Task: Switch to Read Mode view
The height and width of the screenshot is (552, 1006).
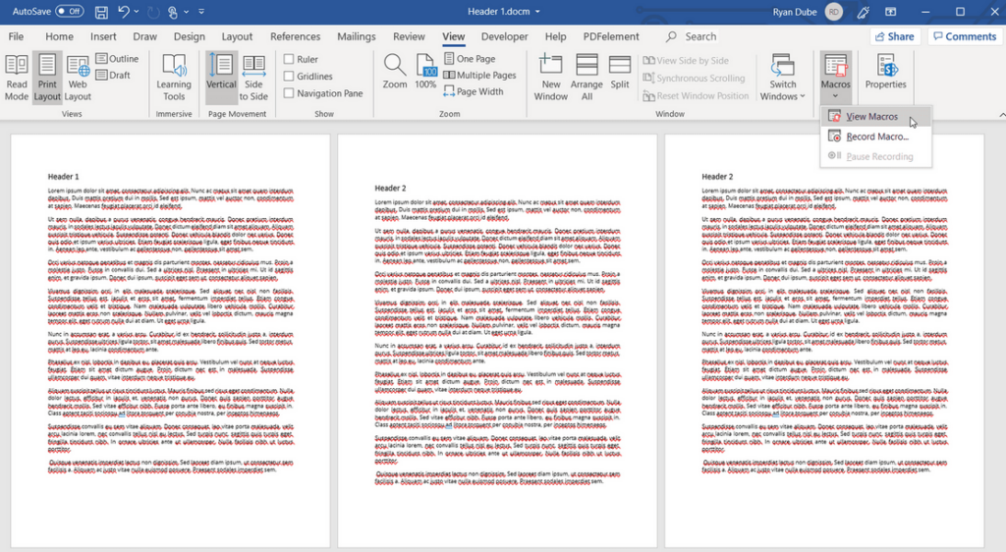Action: [x=17, y=78]
